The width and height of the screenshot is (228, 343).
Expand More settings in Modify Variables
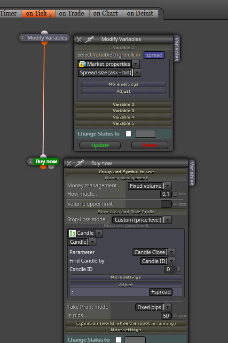[x=124, y=84]
